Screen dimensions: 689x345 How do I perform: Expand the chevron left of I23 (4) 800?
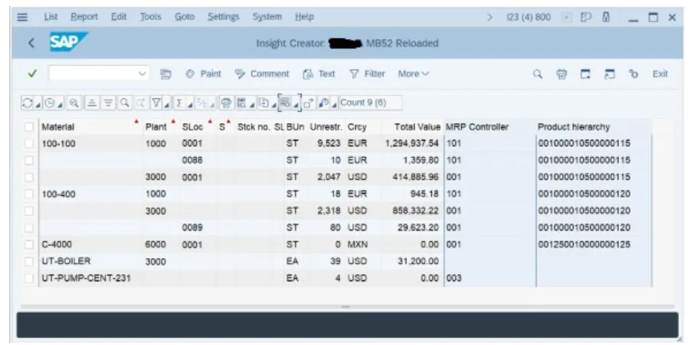pos(490,17)
